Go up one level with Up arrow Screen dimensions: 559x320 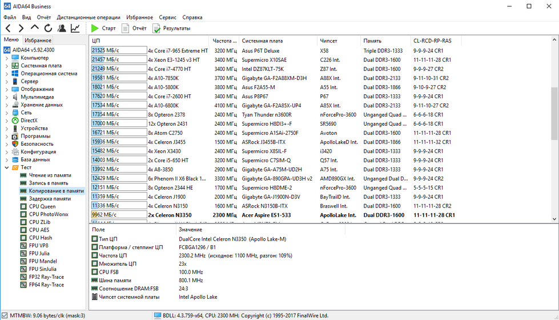[x=35, y=28]
